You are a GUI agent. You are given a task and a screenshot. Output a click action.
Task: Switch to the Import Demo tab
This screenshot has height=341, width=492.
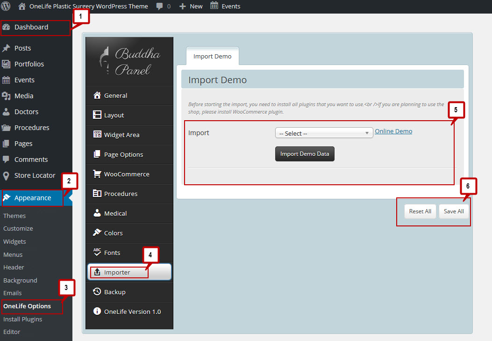tap(212, 56)
